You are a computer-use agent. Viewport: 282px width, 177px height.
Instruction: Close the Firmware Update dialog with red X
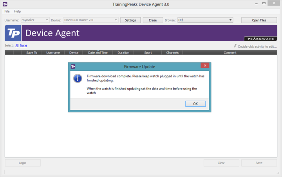pyautogui.click(x=205, y=66)
